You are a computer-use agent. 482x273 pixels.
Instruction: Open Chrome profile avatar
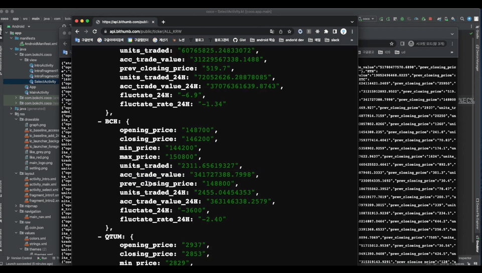click(x=343, y=31)
